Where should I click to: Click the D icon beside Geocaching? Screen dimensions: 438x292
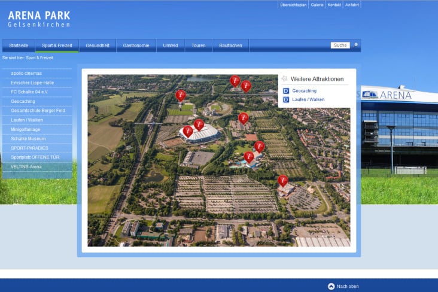click(286, 91)
